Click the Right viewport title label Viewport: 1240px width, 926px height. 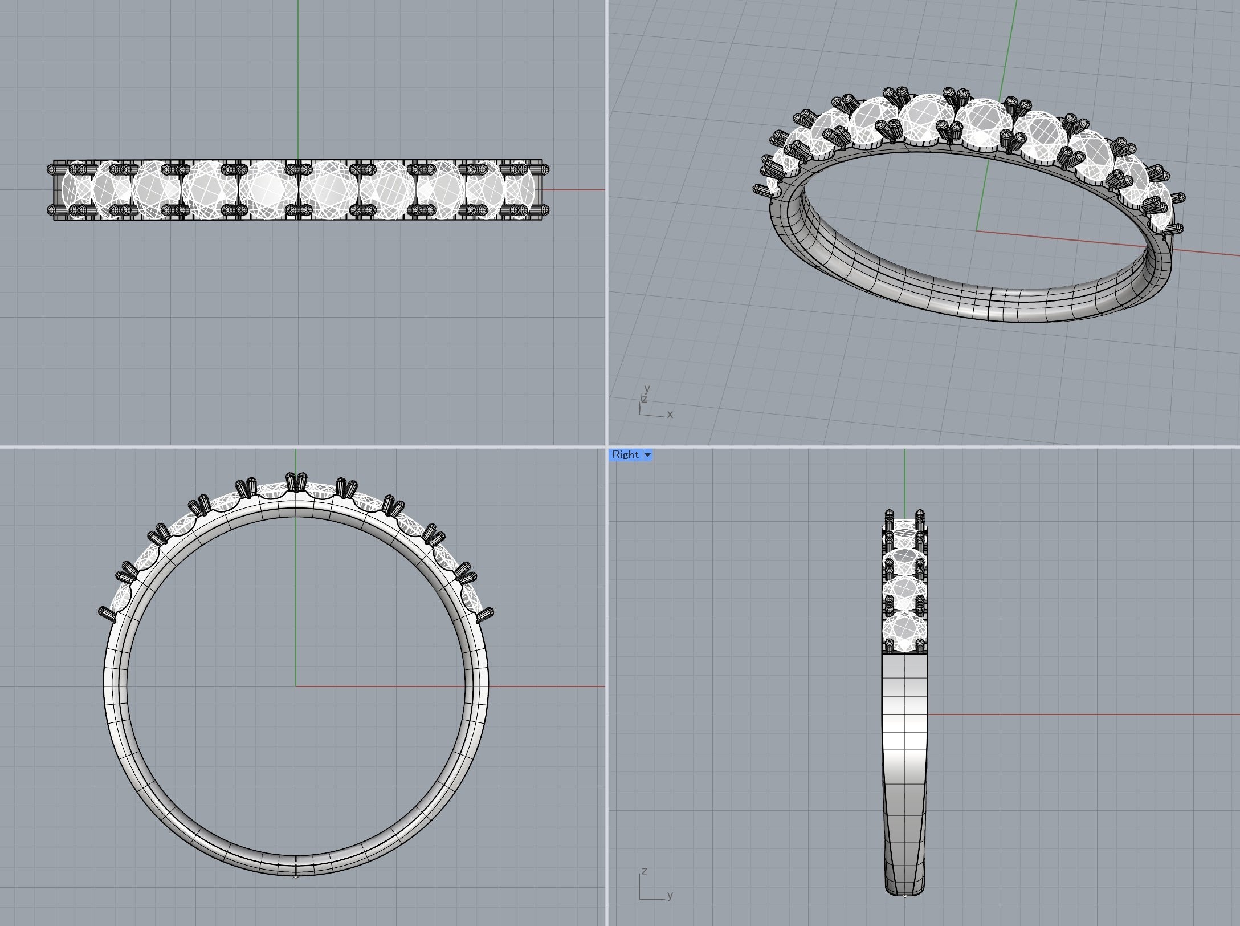pyautogui.click(x=625, y=454)
